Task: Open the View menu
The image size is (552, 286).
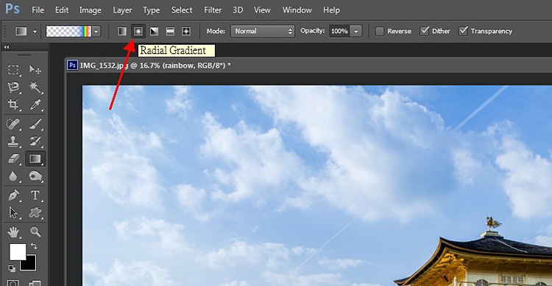Action: coord(262,10)
